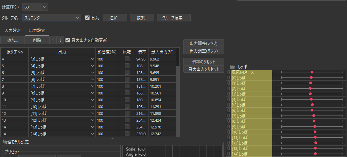
Task: Open output dropdown of [8]しっぽ table row
Action: [93, 93]
